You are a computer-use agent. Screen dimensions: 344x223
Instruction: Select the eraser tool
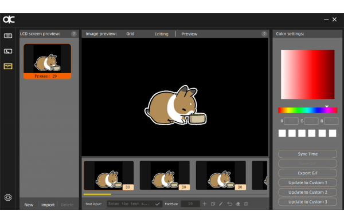click(x=238, y=204)
